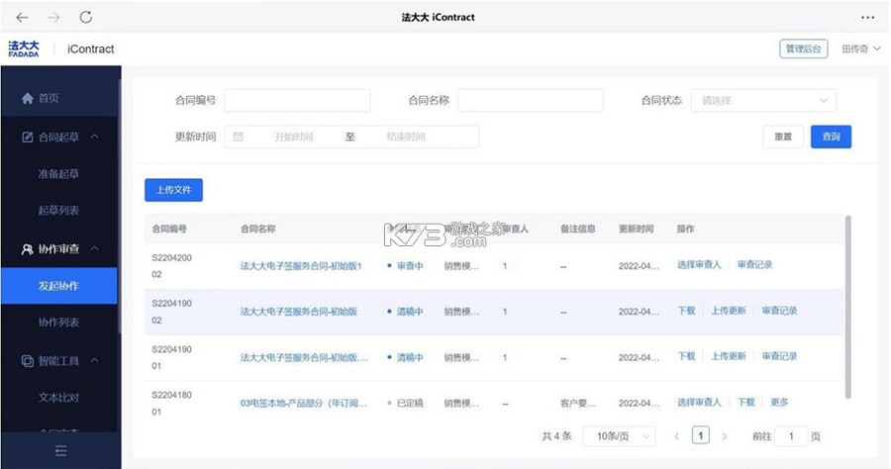Click the 结束时间 date field
Viewport: 891px width, 469px height.
tap(406, 137)
